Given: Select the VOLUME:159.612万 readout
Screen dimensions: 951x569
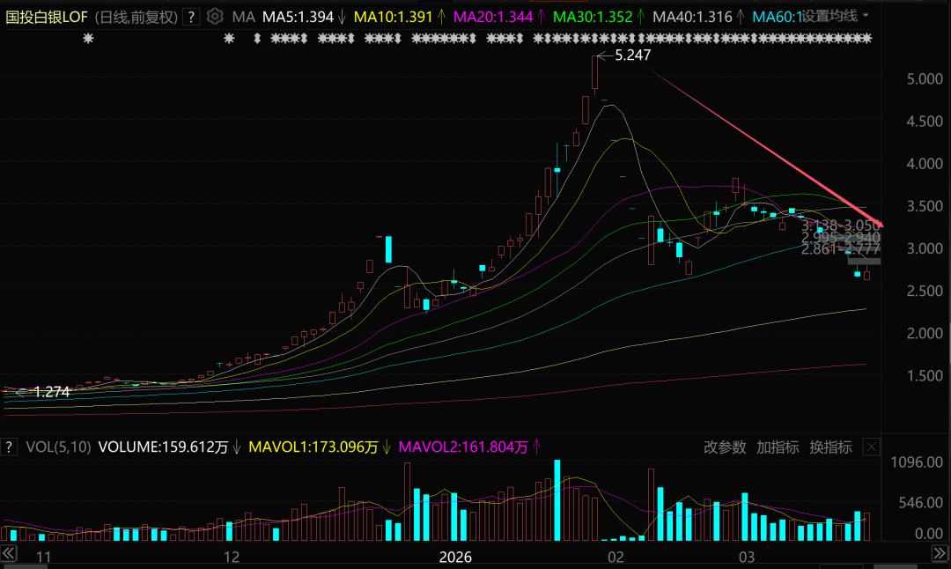Looking at the screenshot, I should [163, 447].
